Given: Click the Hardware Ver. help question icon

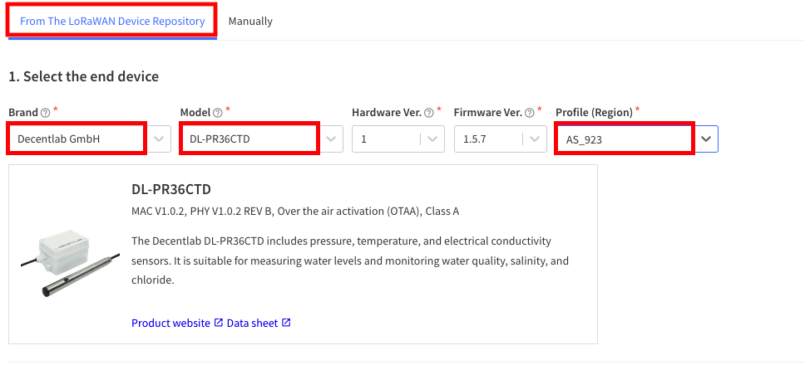Looking at the screenshot, I should (x=429, y=112).
